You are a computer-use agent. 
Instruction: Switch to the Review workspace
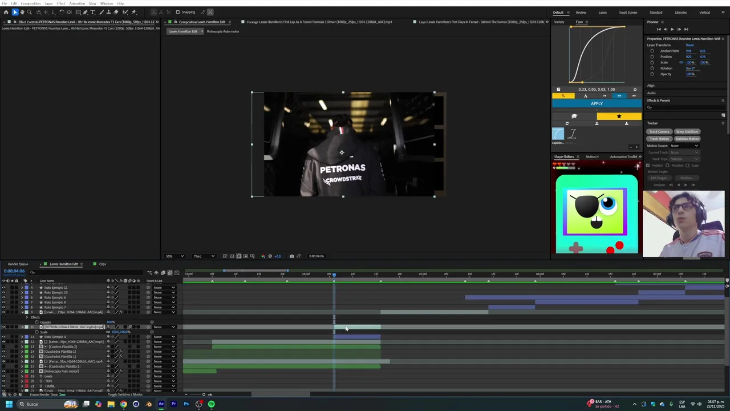(581, 13)
